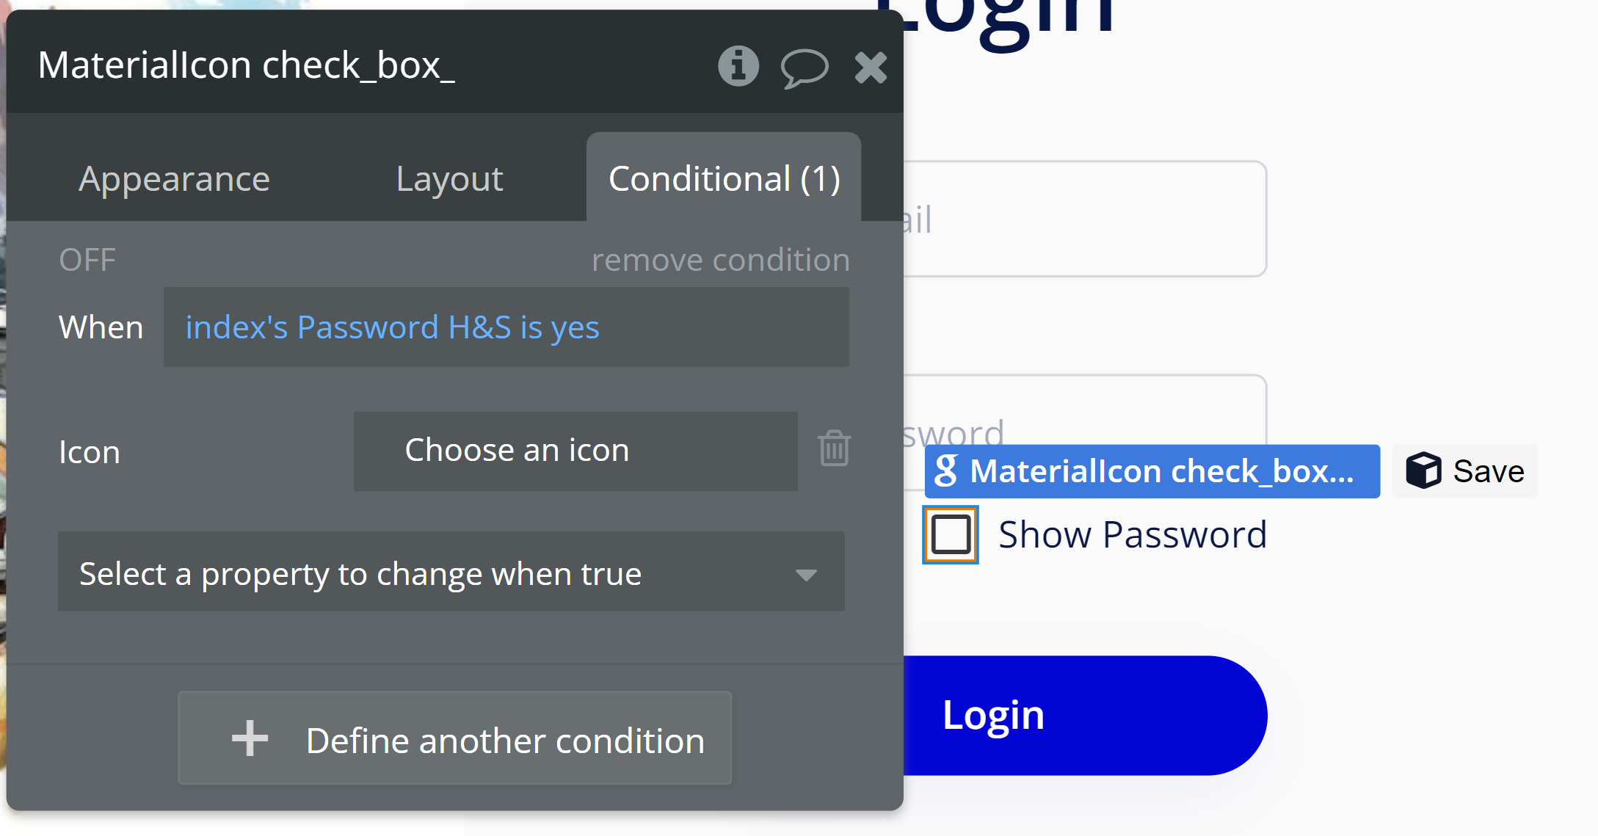Viewport: 1598px width, 836px height.
Task: Toggle the OFF condition state label
Action: point(87,260)
